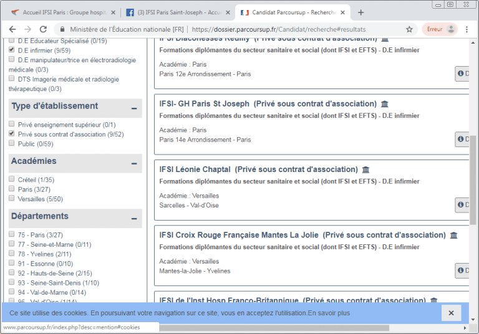Go back to the previous page
479x334 pixels.
pyautogui.click(x=12, y=29)
